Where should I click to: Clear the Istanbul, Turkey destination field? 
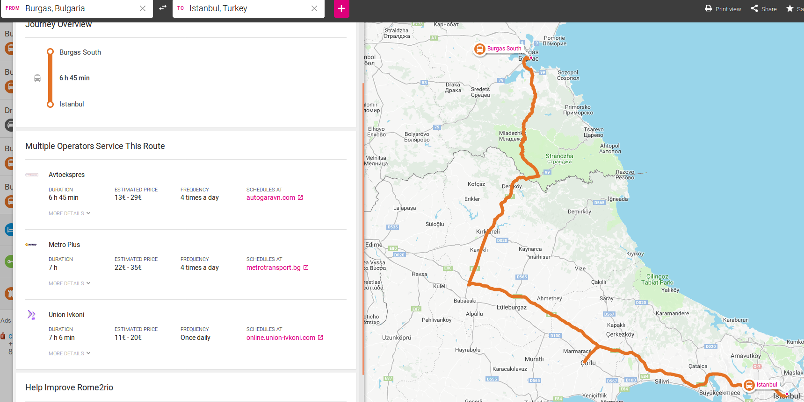(314, 8)
